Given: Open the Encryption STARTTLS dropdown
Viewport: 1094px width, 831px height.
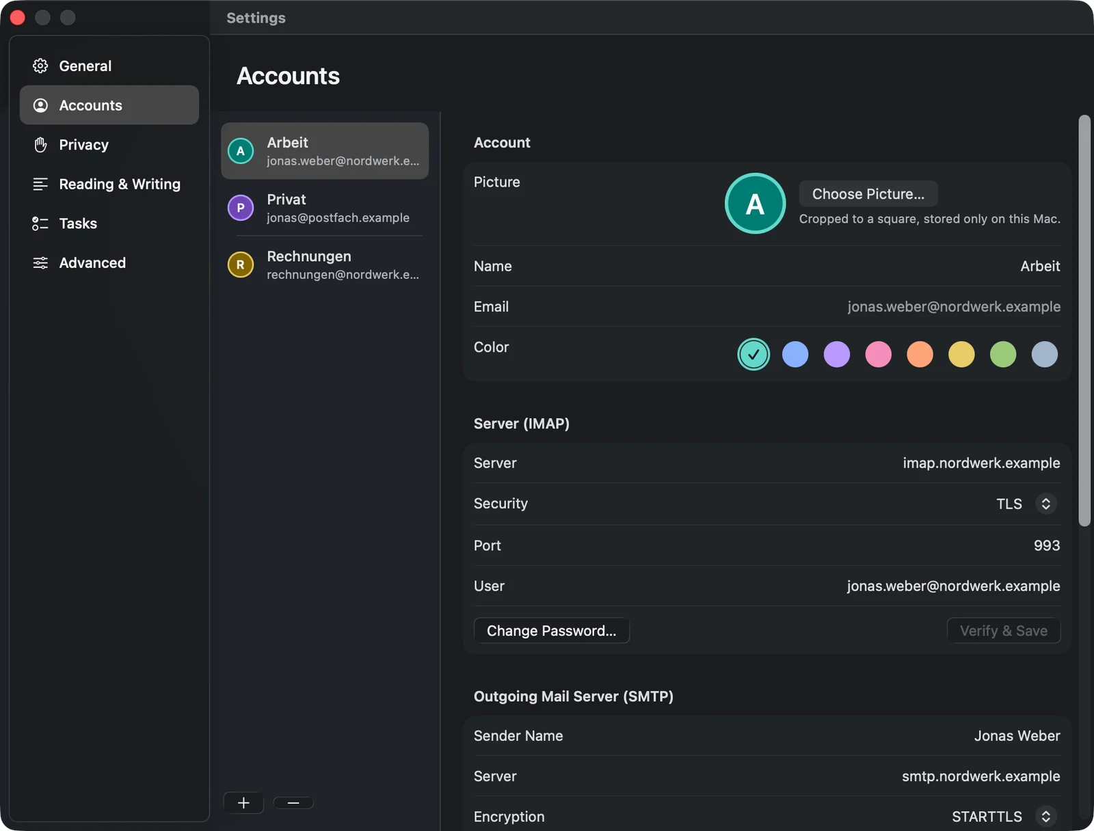Looking at the screenshot, I should (x=1045, y=816).
